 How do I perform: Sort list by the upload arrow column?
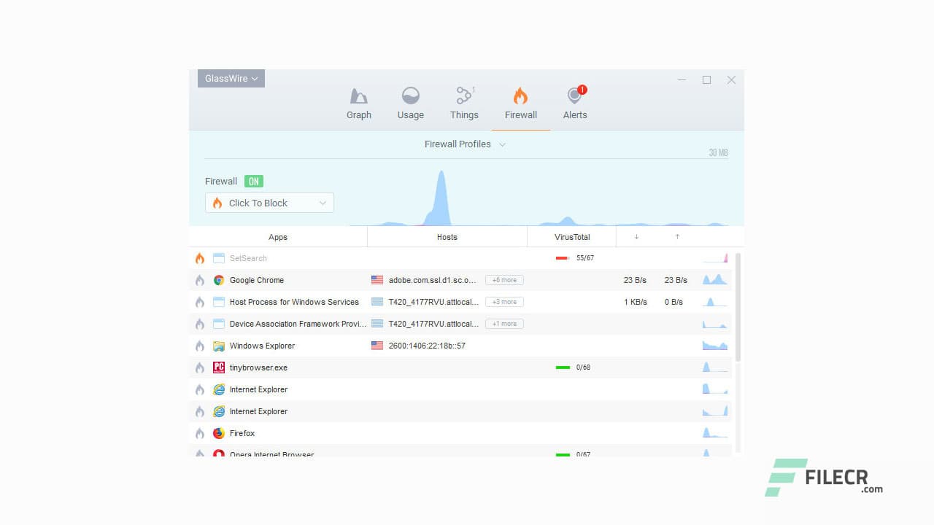point(676,236)
